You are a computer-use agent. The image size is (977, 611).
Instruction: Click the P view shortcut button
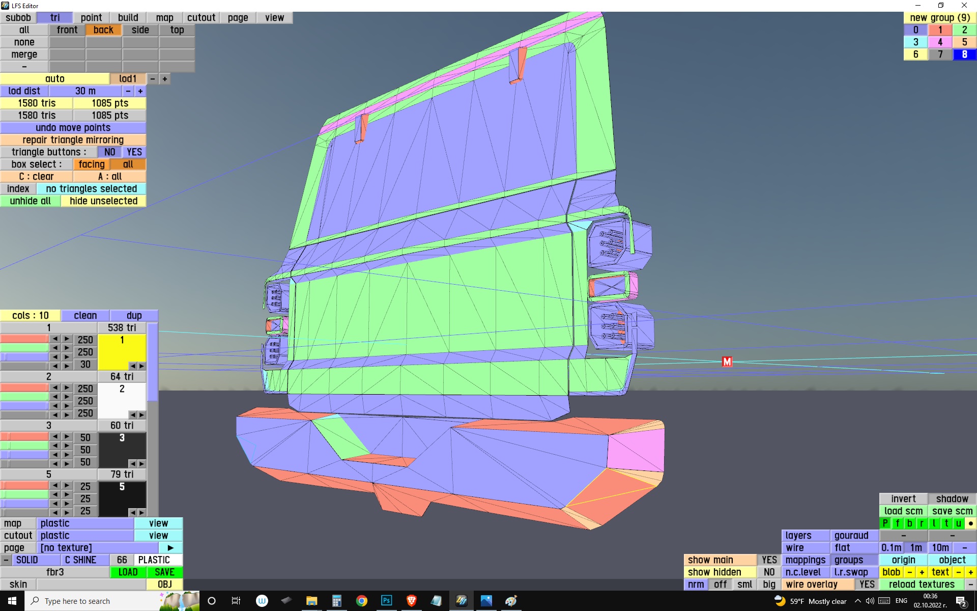pyautogui.click(x=885, y=523)
